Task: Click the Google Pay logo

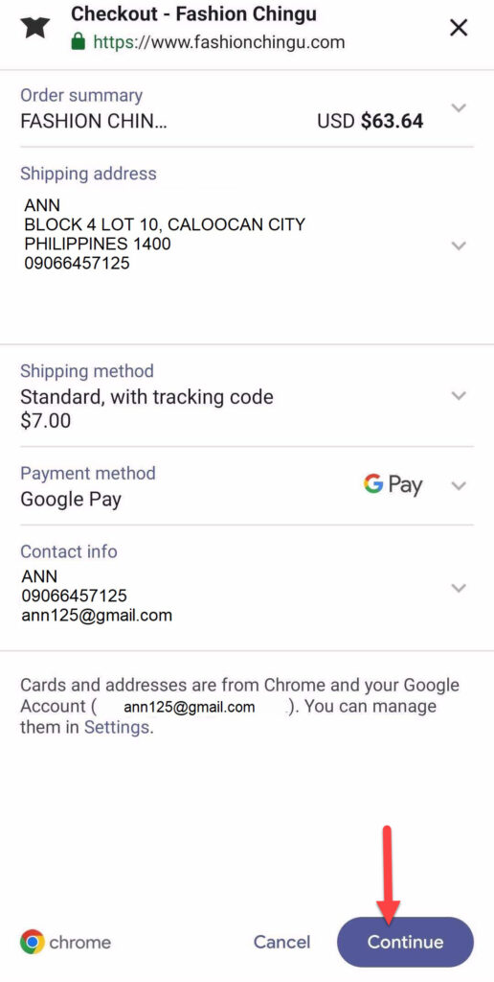Action: 393,484
